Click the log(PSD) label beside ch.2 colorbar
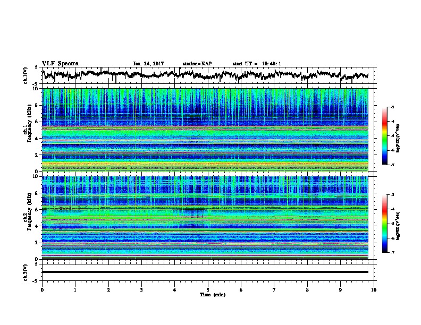This screenshot has width=421, height=325. (x=398, y=226)
